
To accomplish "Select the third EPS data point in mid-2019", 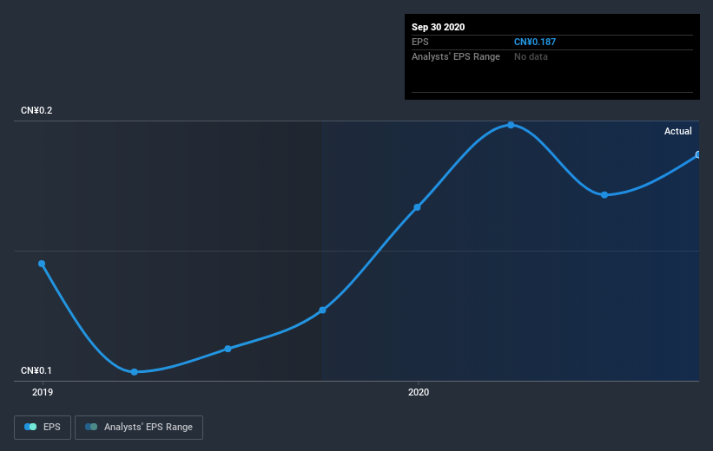I will tap(228, 349).
